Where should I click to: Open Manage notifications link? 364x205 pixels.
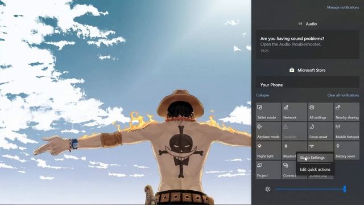click(x=343, y=7)
